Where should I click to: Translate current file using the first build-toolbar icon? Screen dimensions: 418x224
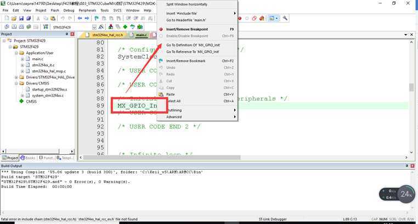point(7,27)
